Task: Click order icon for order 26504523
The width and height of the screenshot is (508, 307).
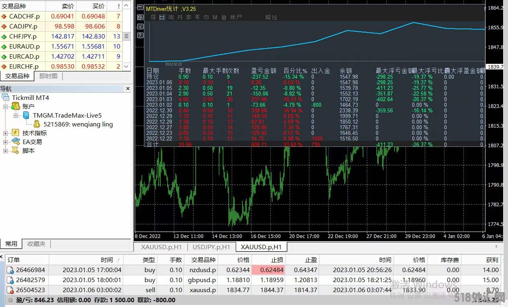Action: pos(10,290)
